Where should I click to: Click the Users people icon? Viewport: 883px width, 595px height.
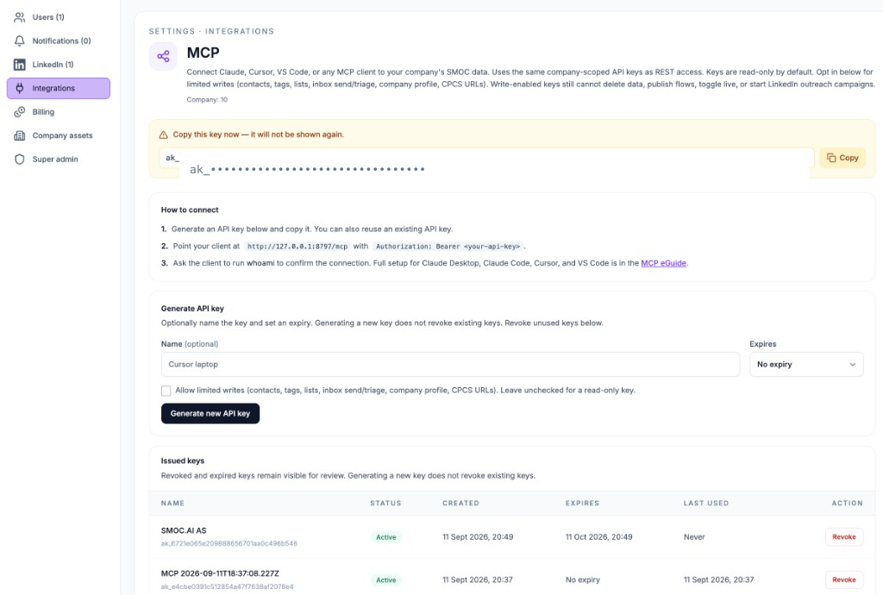click(20, 17)
